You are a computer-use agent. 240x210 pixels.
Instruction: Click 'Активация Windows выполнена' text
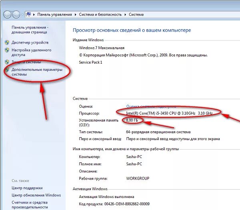[106, 197]
